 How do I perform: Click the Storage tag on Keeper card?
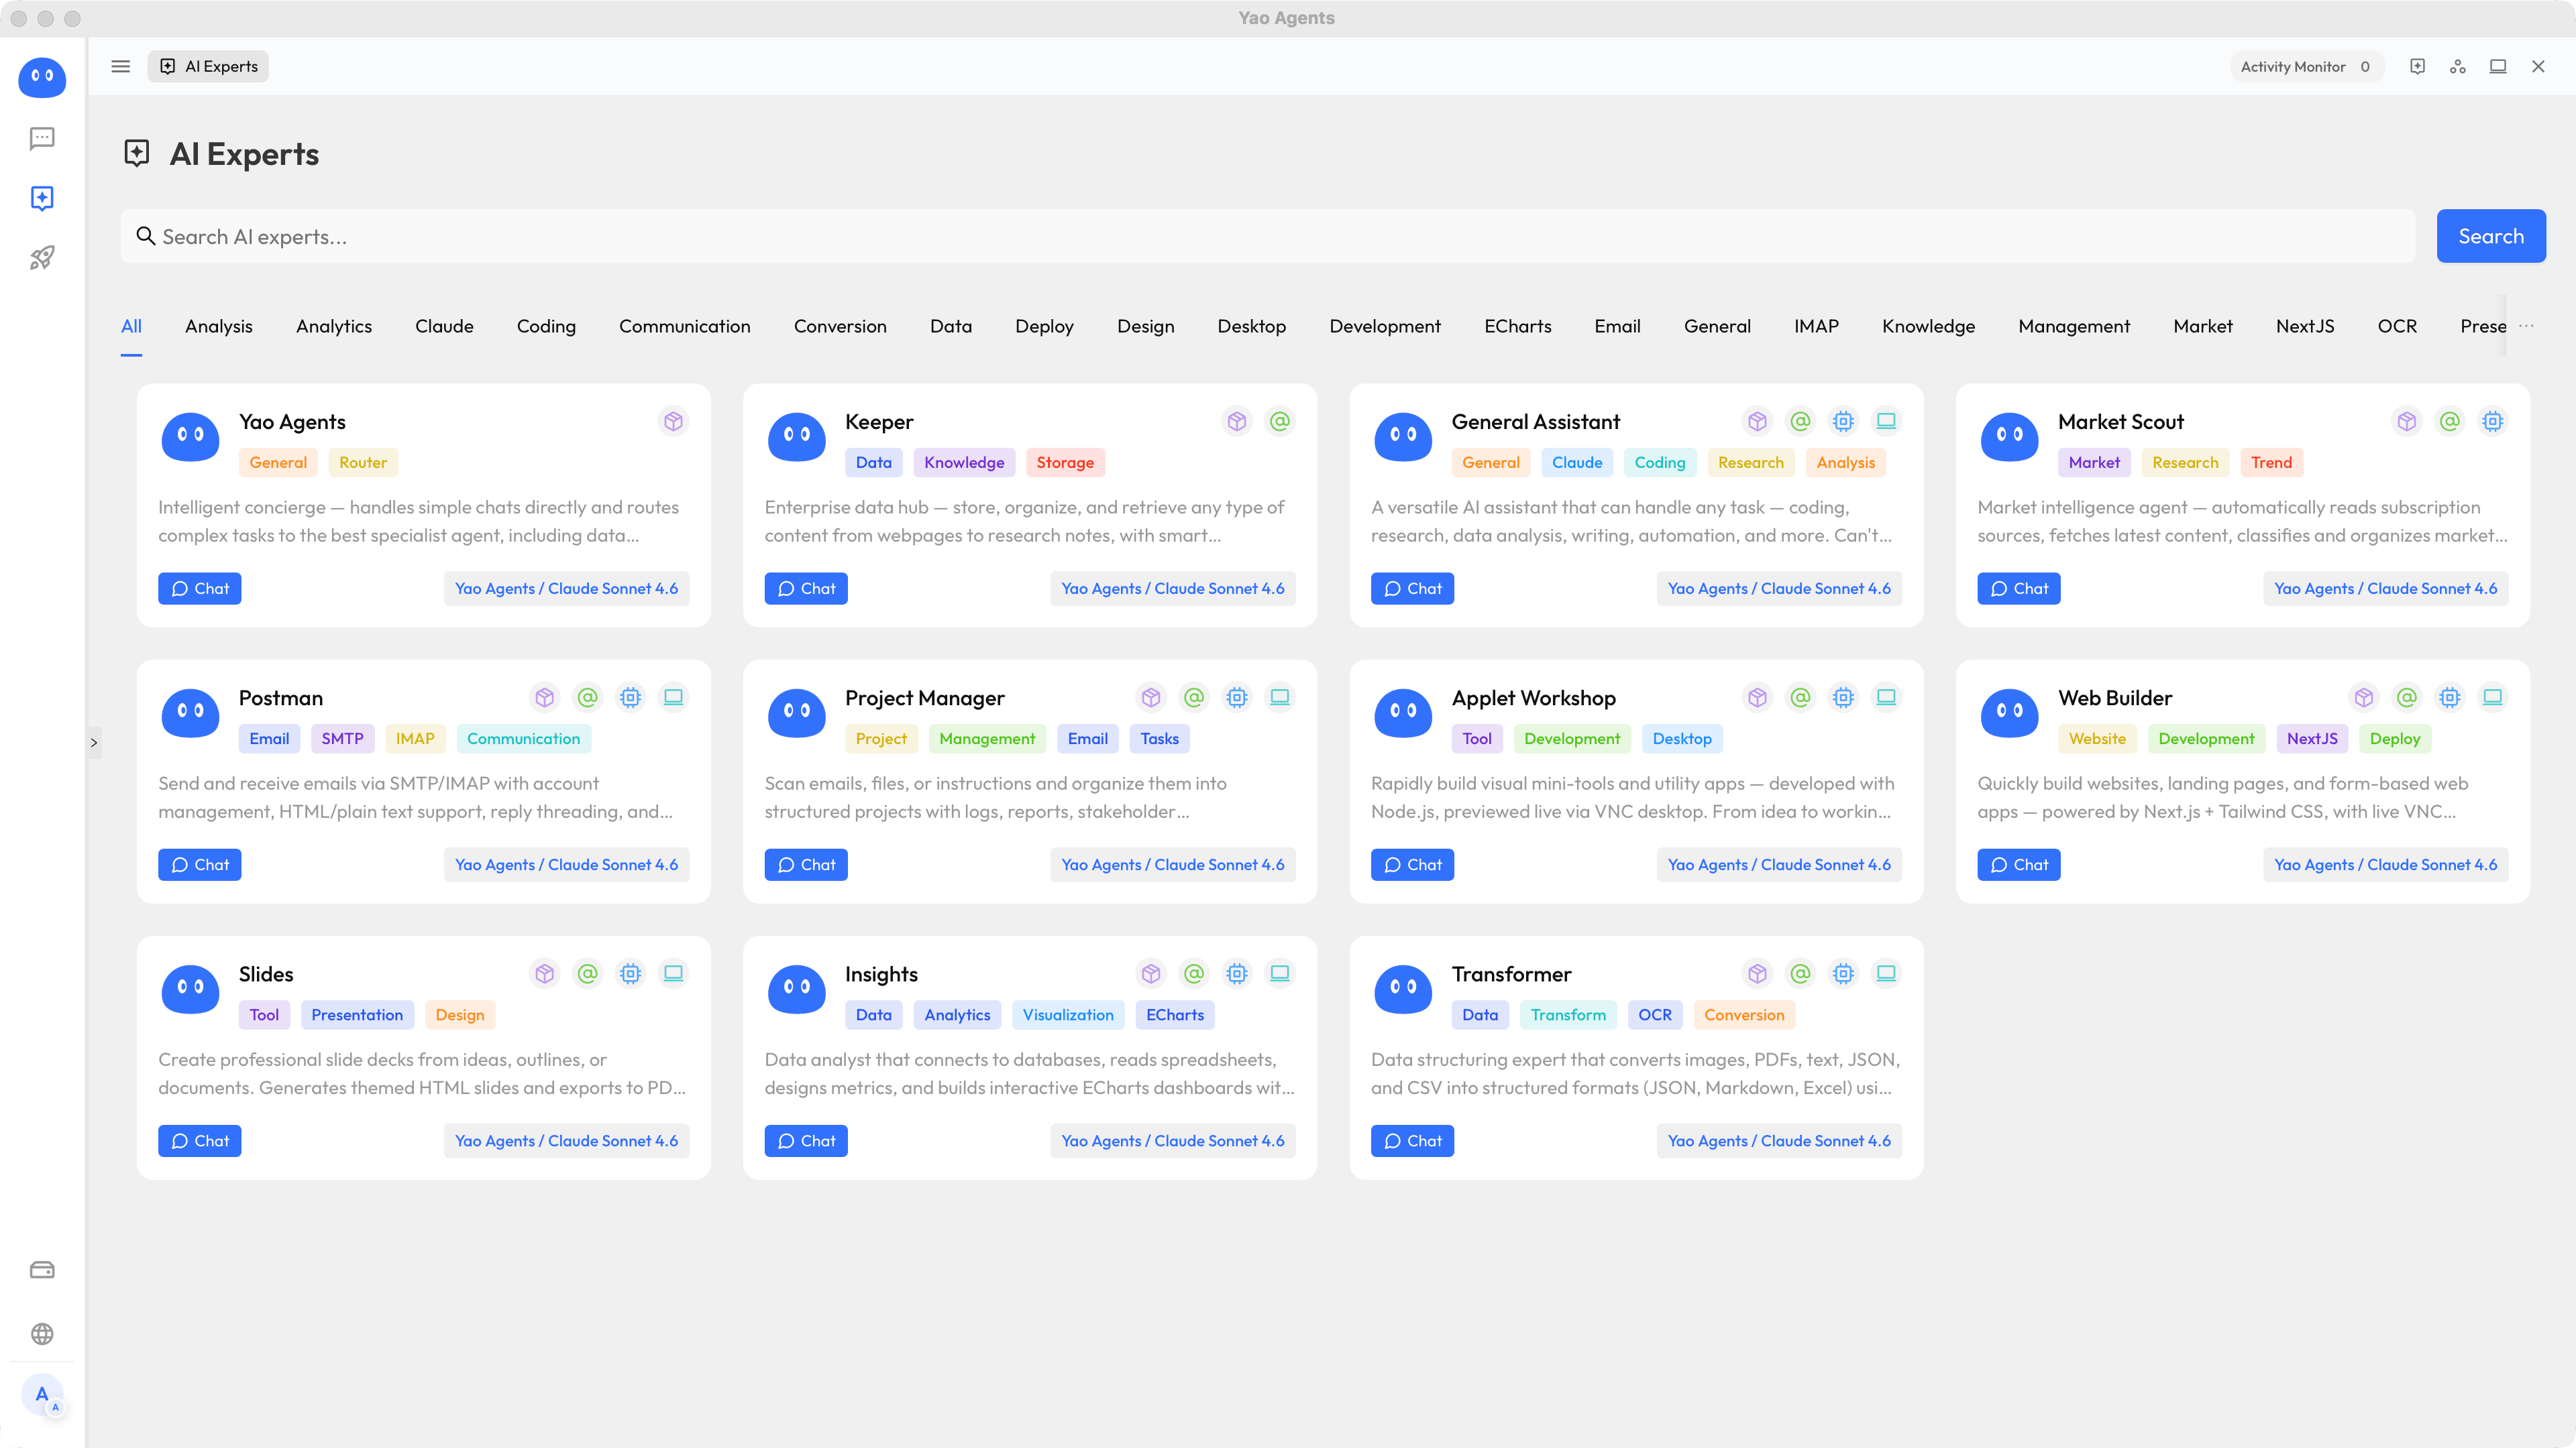1065,462
